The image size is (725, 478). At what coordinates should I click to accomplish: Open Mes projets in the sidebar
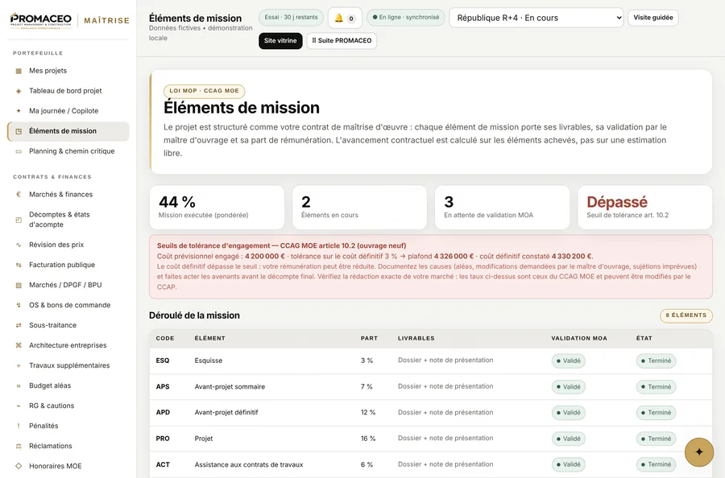pyautogui.click(x=68, y=71)
